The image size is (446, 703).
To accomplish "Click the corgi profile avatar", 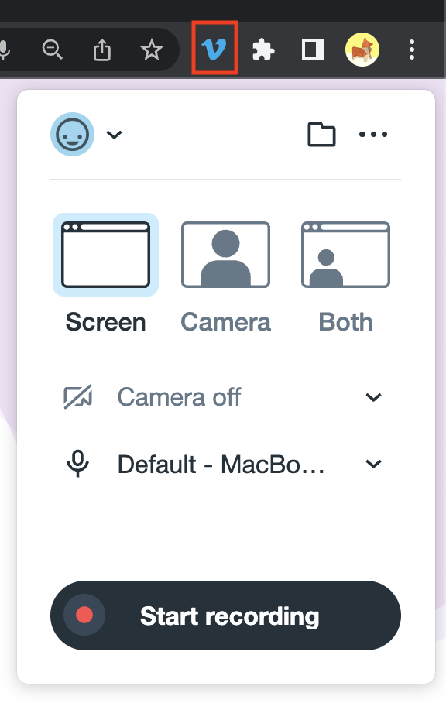I will click(x=362, y=50).
